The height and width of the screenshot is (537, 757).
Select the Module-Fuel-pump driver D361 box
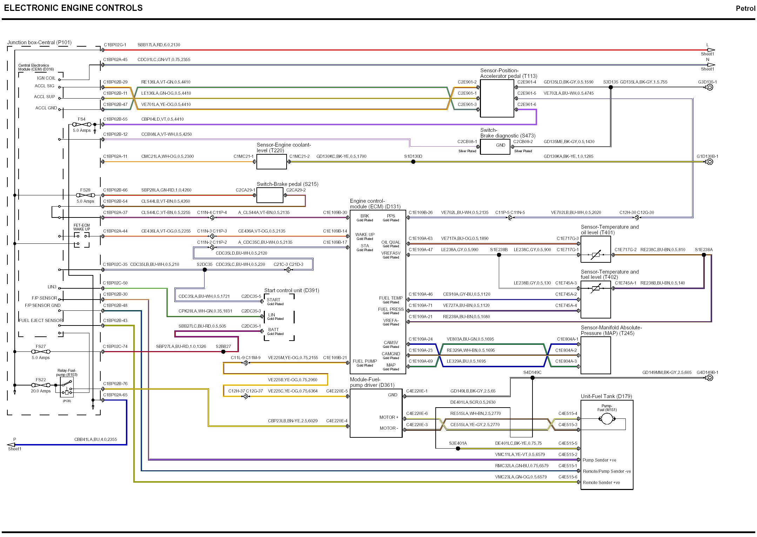pos(376,413)
